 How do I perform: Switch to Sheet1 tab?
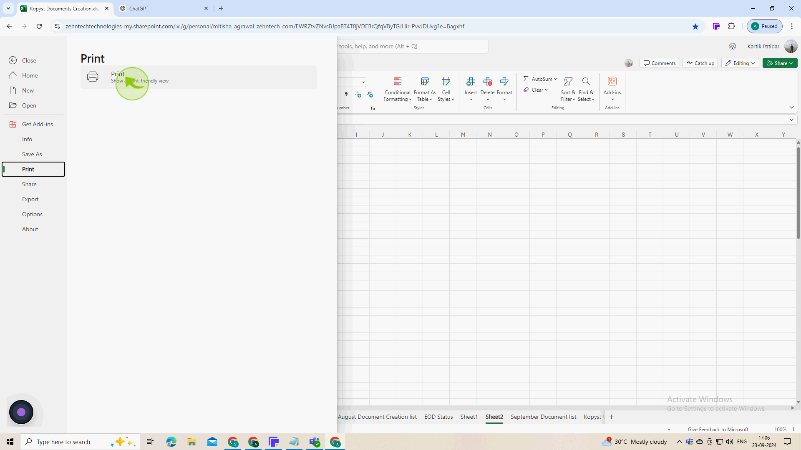[x=469, y=417]
